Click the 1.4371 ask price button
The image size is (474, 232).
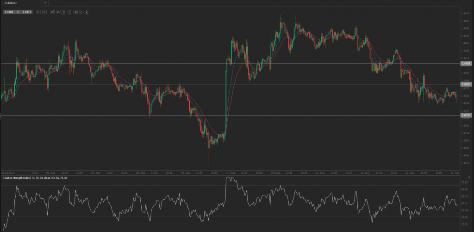27,12
